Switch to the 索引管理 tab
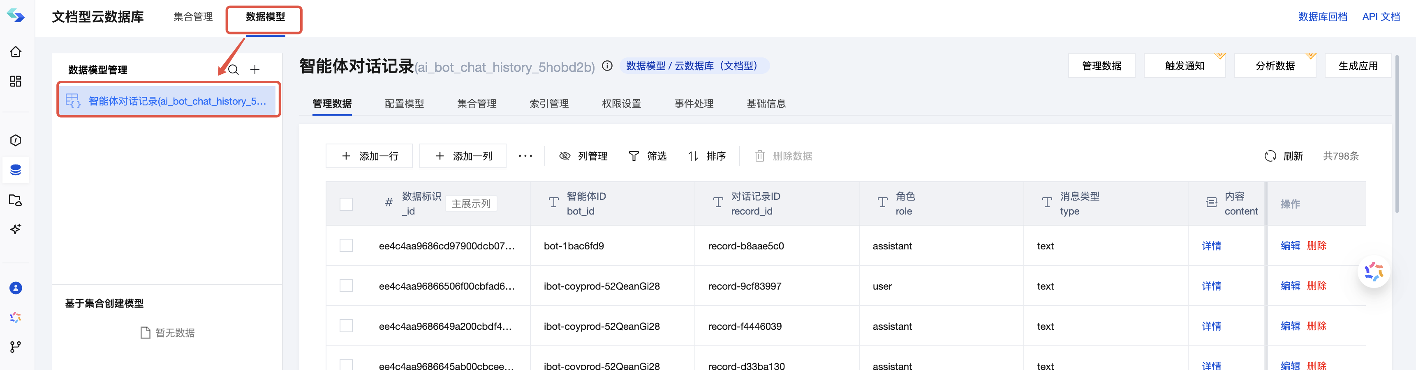 pyautogui.click(x=548, y=103)
